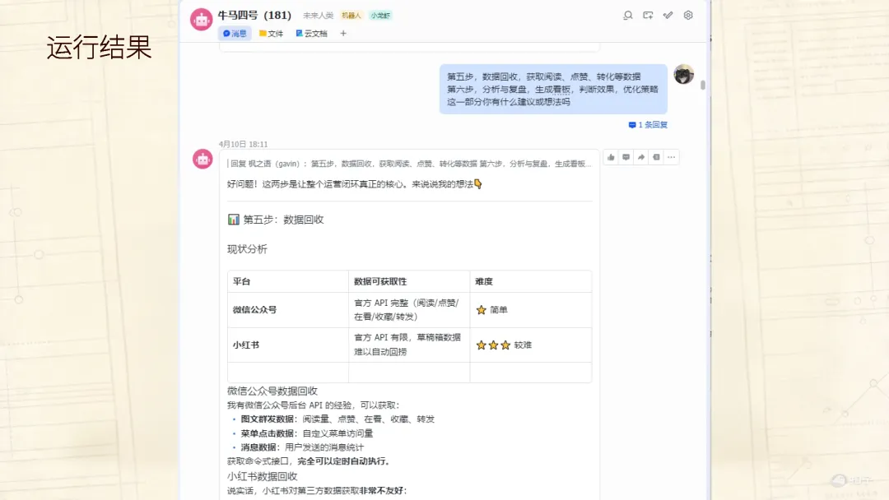Switch to the 文件 tab
889x500 pixels.
271,34
